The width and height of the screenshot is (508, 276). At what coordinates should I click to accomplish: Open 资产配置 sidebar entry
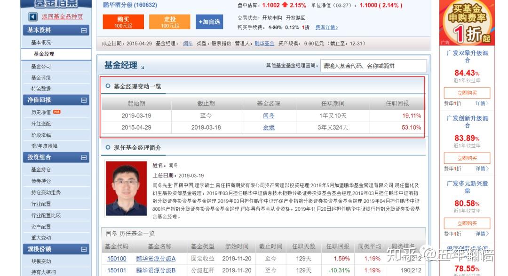tap(41, 227)
